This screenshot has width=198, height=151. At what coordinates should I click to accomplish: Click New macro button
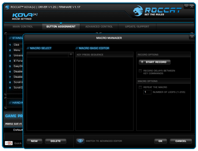click(x=34, y=141)
